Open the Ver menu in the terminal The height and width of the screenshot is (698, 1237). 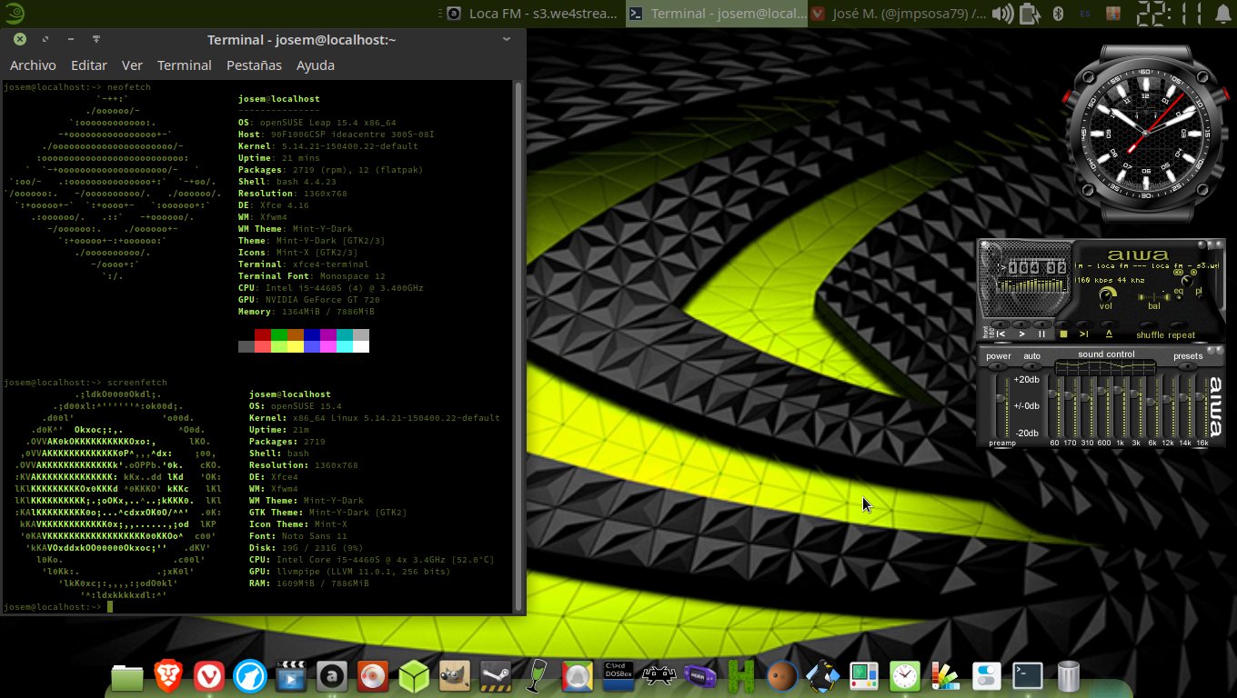(x=132, y=65)
